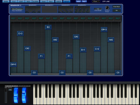
Task: Open the BANK menu
Action: click(6, 1)
